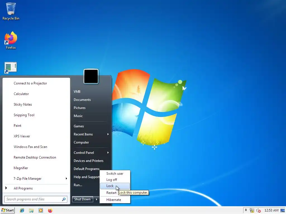Expand the Recent Items submenu arrow
The image size is (286, 214).
tap(108, 134)
